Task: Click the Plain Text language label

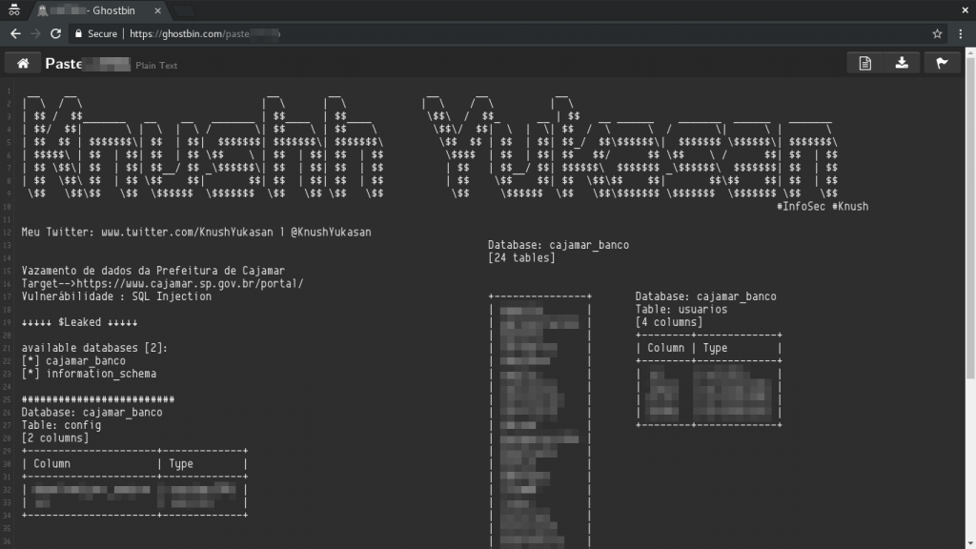Action: coord(156,66)
